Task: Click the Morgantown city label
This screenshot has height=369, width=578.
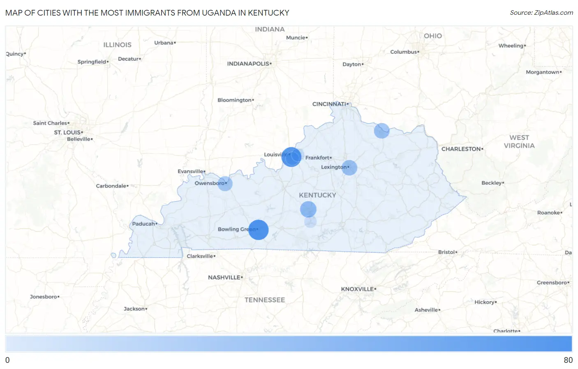Action: coord(542,72)
